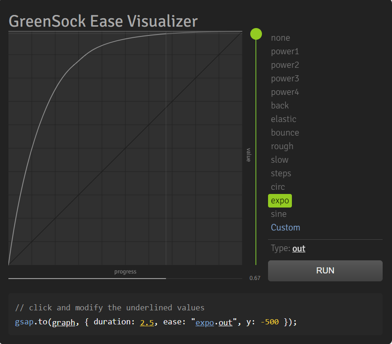Click the 0.67 progress value
The width and height of the screenshot is (392, 344).
click(x=255, y=278)
